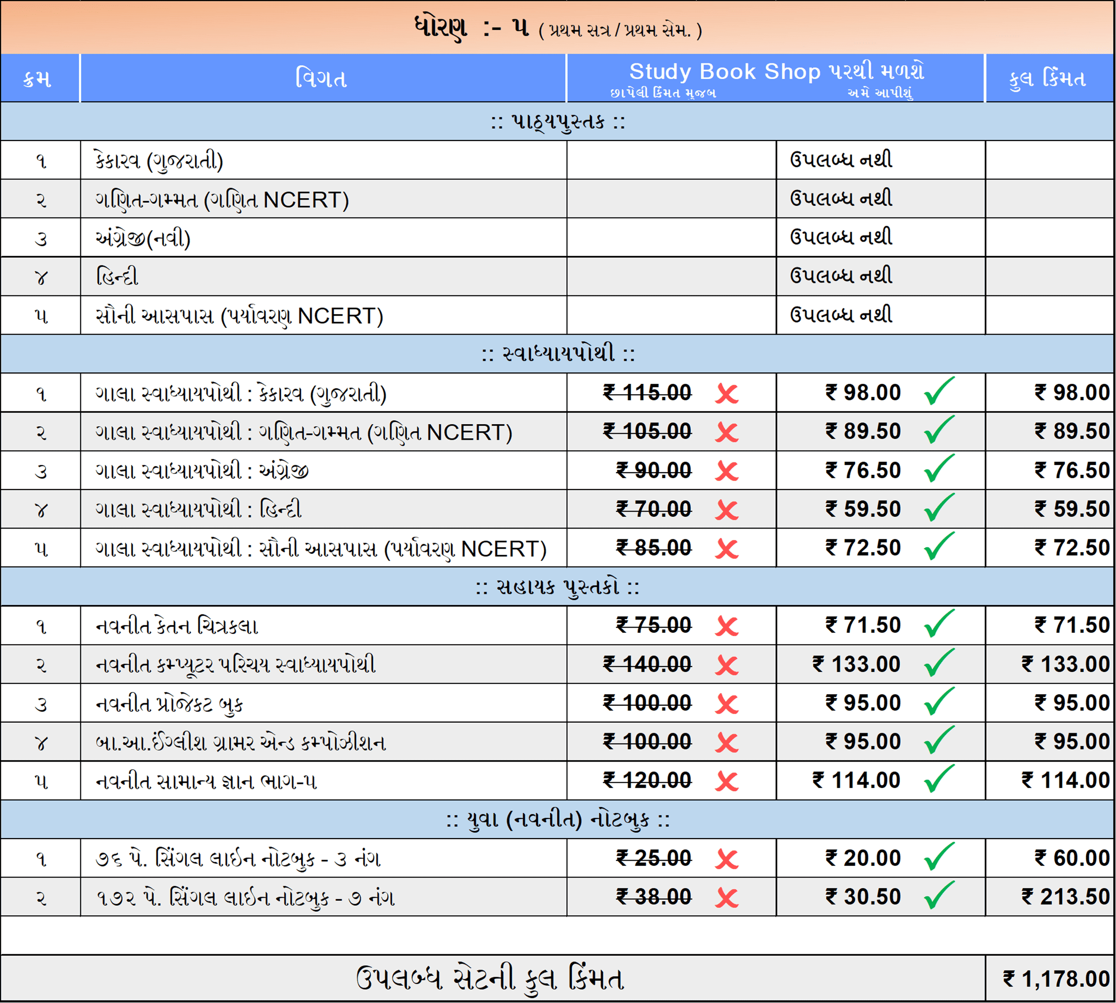Click the Study Book Shop column header
The height and width of the screenshot is (1003, 1116).
tap(776, 72)
